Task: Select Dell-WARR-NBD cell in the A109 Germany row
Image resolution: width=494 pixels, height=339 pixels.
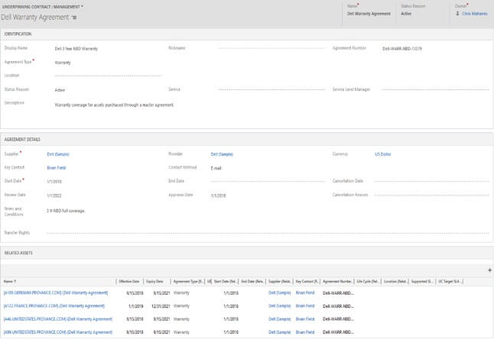Action: pos(338,293)
